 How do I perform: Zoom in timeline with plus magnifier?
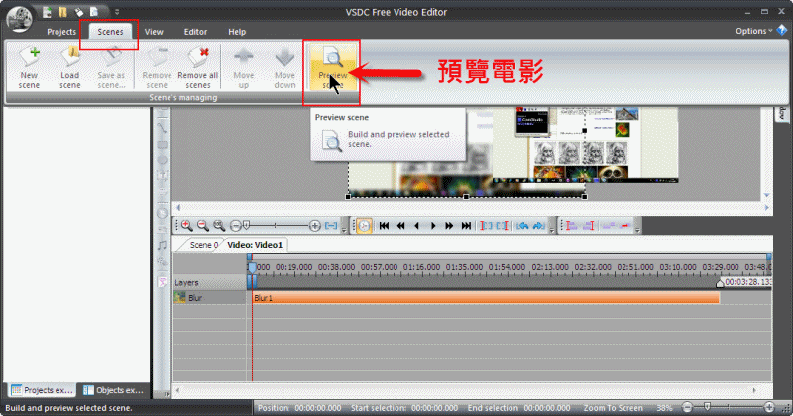[187, 226]
